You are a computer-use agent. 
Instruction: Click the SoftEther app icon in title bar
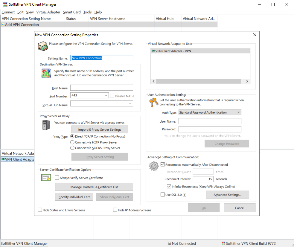[5, 4]
